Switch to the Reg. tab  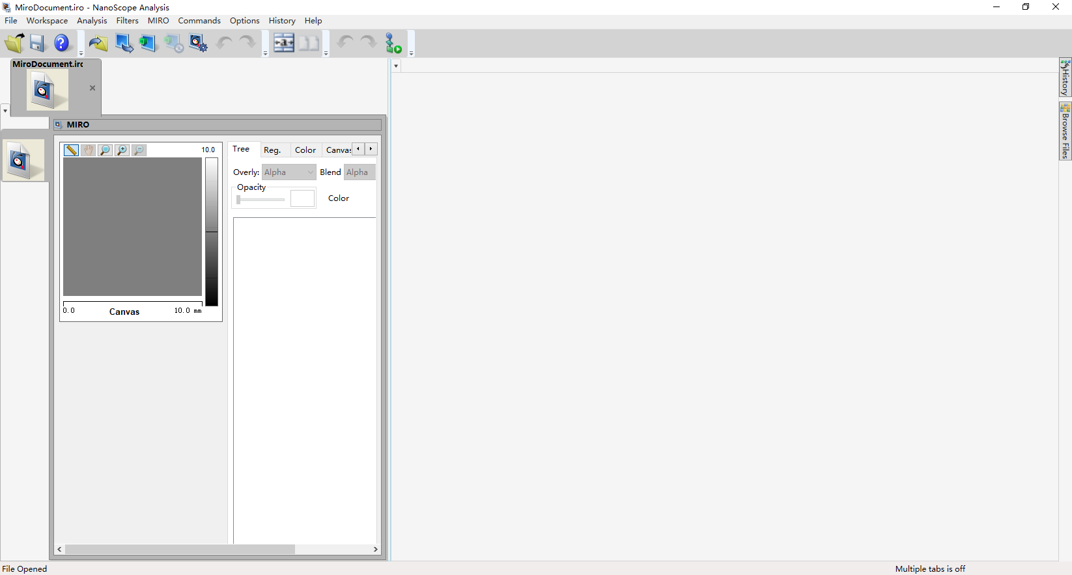click(272, 150)
